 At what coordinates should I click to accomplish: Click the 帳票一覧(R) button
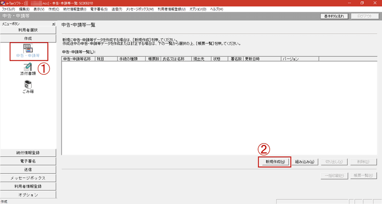point(363,176)
